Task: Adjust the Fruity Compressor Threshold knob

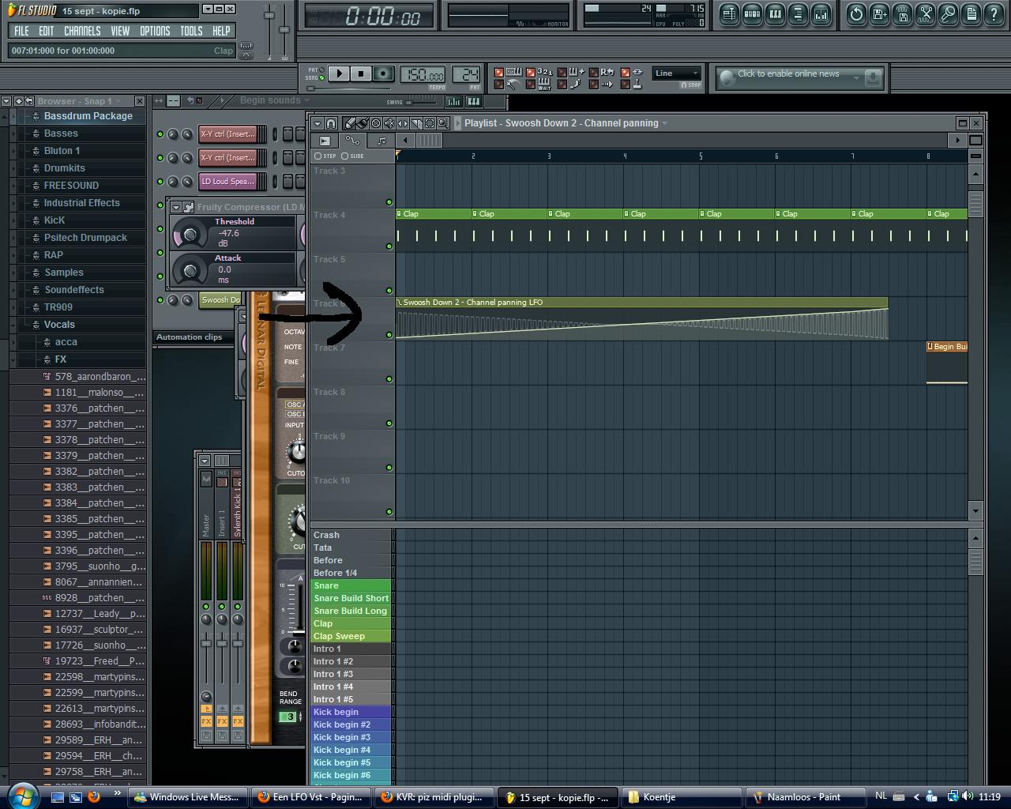Action: pyautogui.click(x=190, y=234)
